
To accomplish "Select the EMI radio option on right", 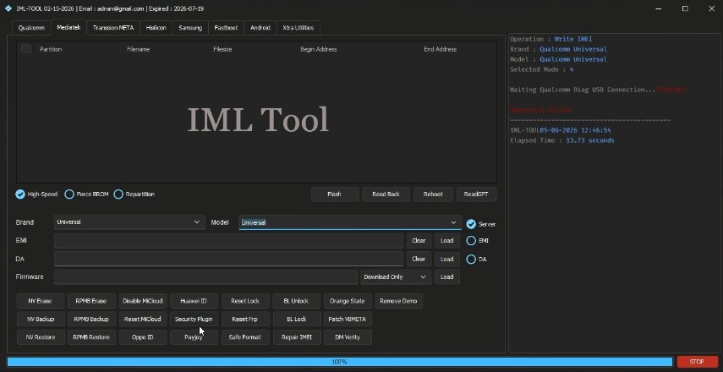I will tap(477, 241).
